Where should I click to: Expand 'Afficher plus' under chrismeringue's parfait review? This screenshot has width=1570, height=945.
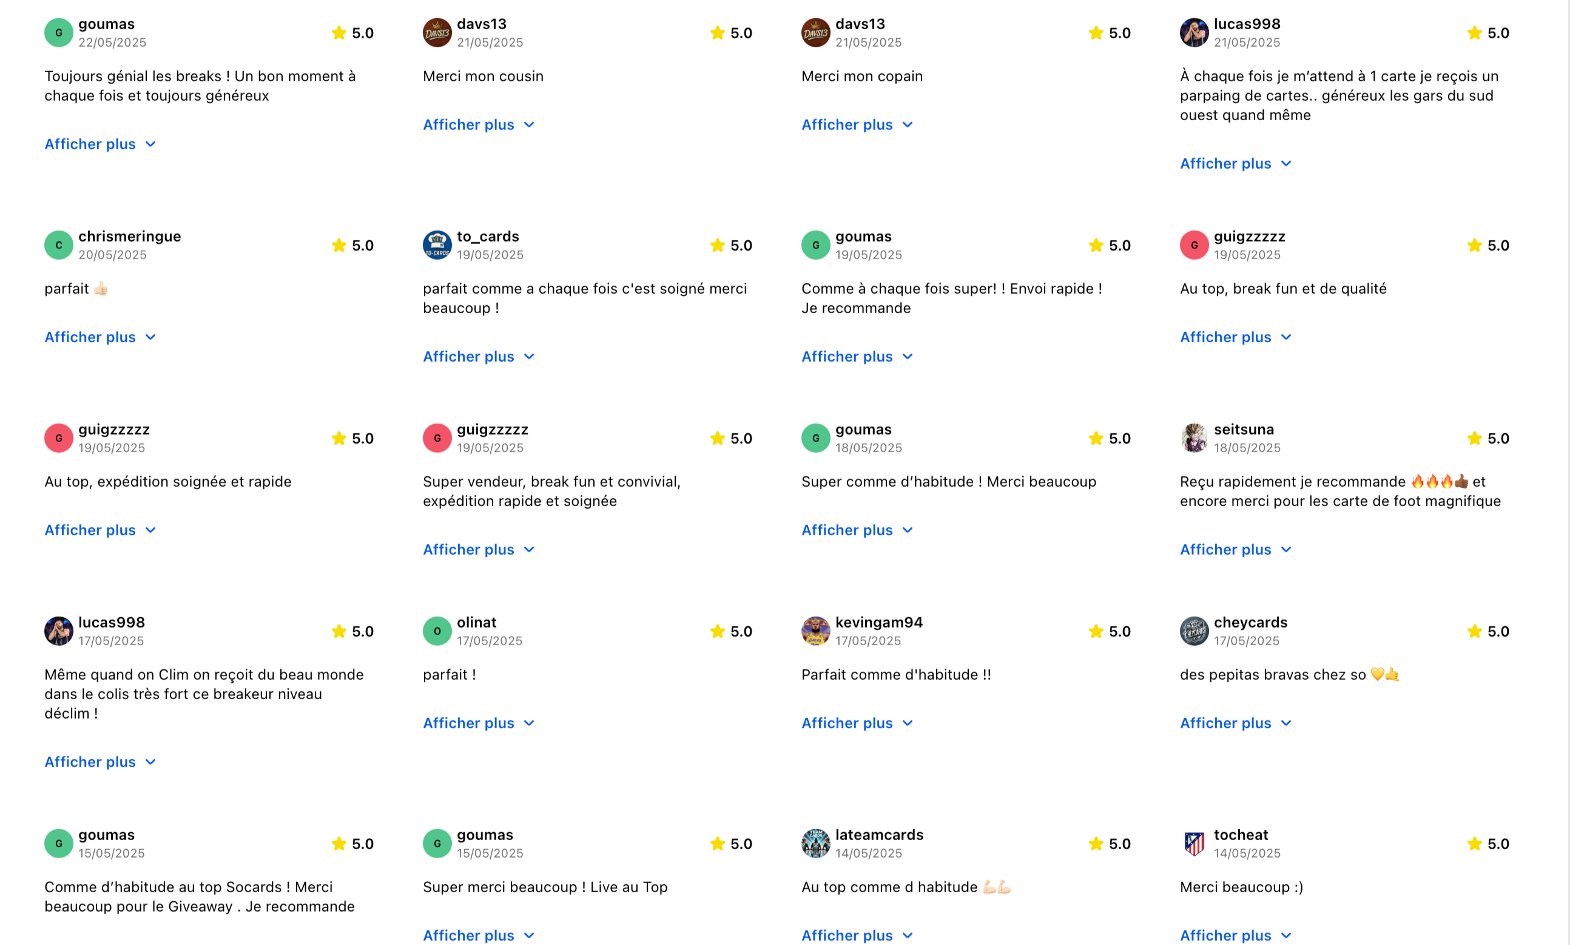(x=100, y=337)
